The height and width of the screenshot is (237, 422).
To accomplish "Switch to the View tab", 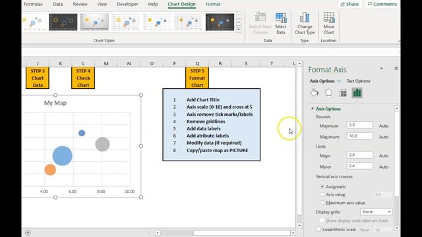I will (102, 4).
